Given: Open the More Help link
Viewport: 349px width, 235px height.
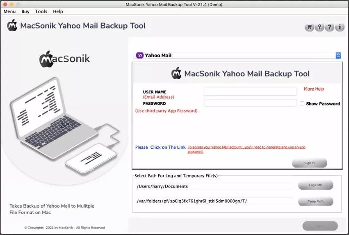Looking at the screenshot, I should tap(314, 89).
